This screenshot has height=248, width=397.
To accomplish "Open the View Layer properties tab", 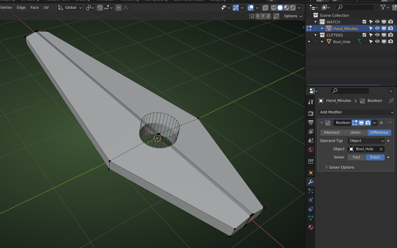I will pyautogui.click(x=311, y=132).
